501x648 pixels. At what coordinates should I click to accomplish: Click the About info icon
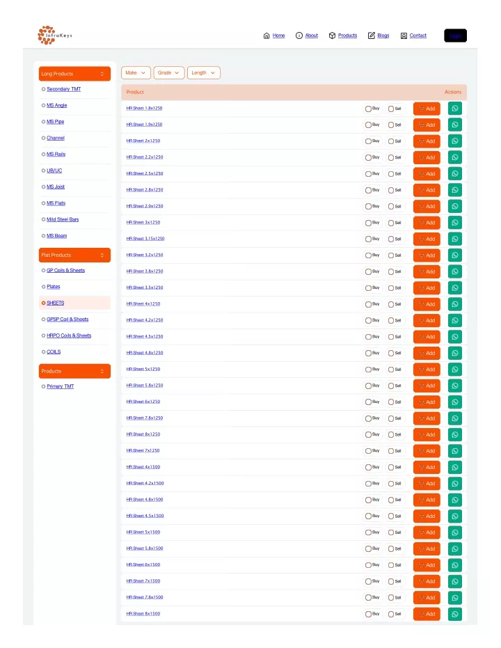(299, 35)
